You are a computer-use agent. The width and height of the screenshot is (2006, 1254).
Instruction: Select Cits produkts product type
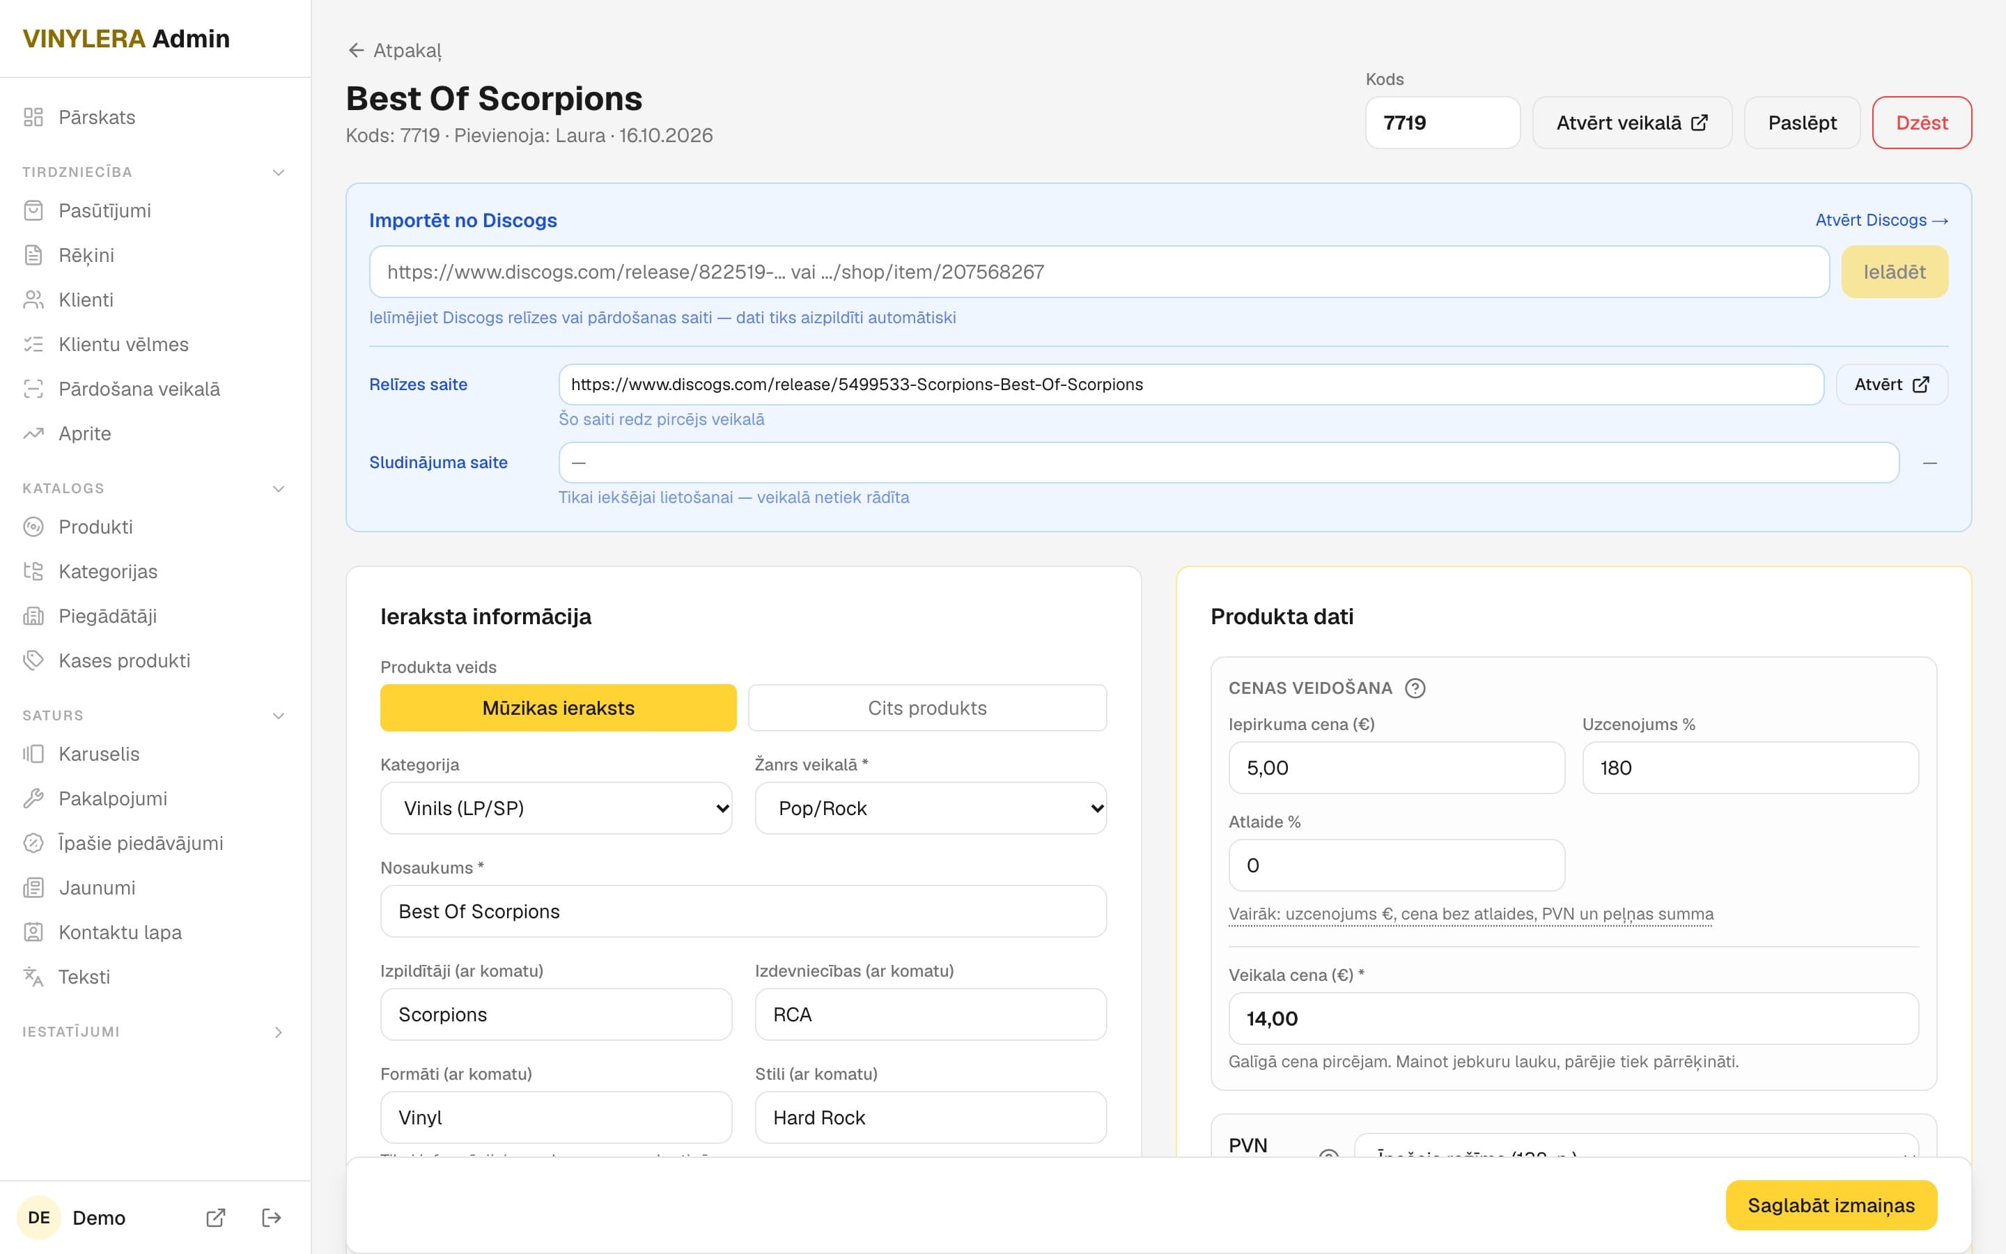click(927, 707)
